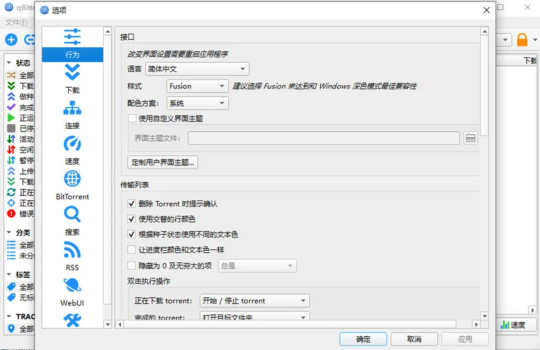Image resolution: width=540 pixels, height=350 pixels.
Task: Uncheck 使用交替的行颜色
Action: (x=132, y=219)
